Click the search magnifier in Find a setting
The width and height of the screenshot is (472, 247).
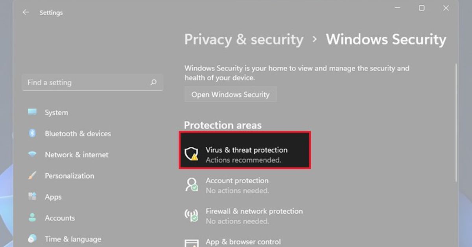(153, 82)
